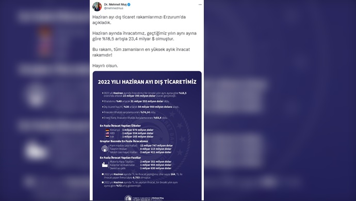356x201 pixels.
Task: Click the heading En Fazla İhracat Yapılan Fasıllar
Action: pyautogui.click(x=120, y=157)
